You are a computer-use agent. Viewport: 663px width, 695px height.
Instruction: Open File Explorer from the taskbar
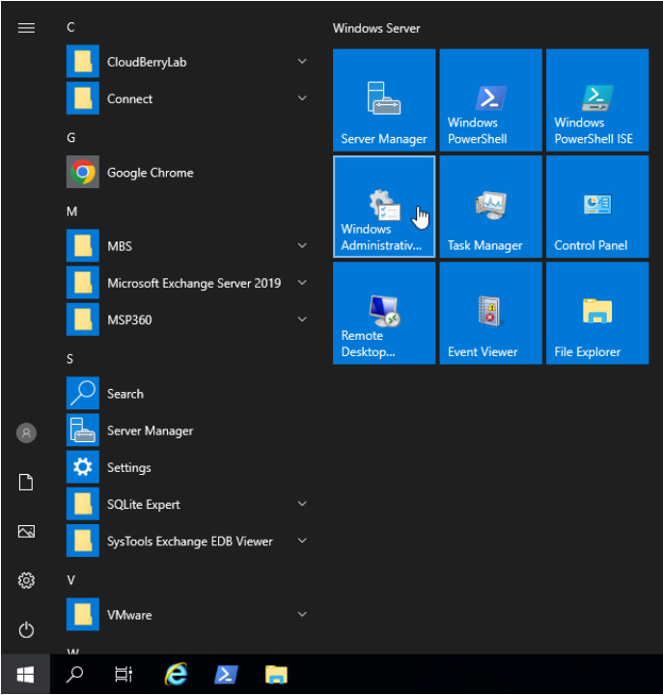pyautogui.click(x=276, y=675)
